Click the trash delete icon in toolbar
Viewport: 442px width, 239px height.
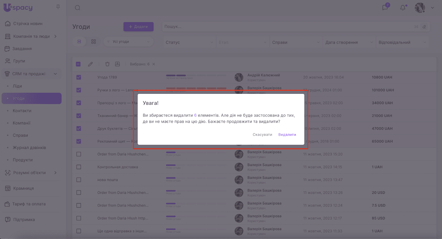click(x=107, y=64)
